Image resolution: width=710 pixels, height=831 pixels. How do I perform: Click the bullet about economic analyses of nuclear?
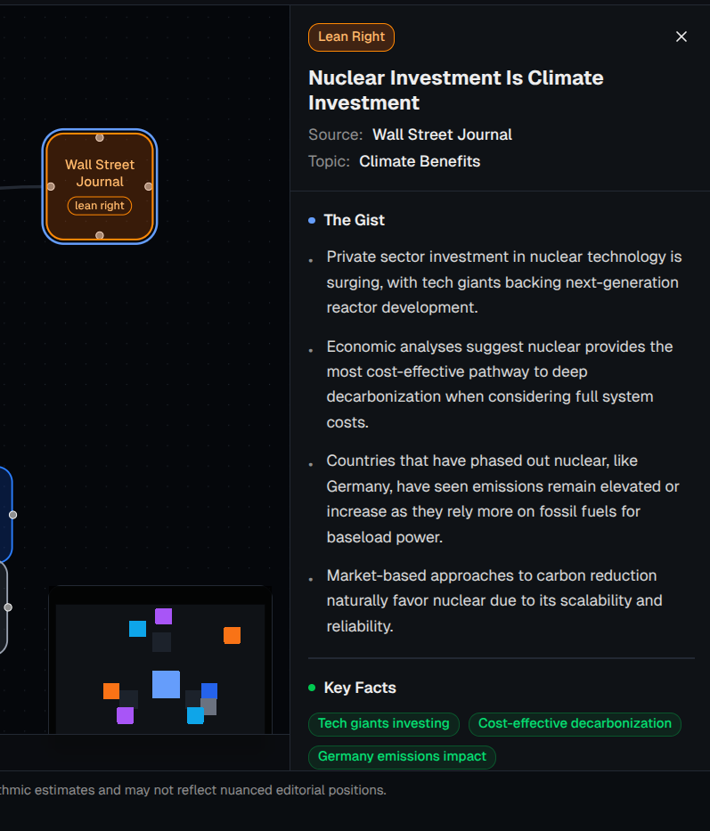click(500, 384)
